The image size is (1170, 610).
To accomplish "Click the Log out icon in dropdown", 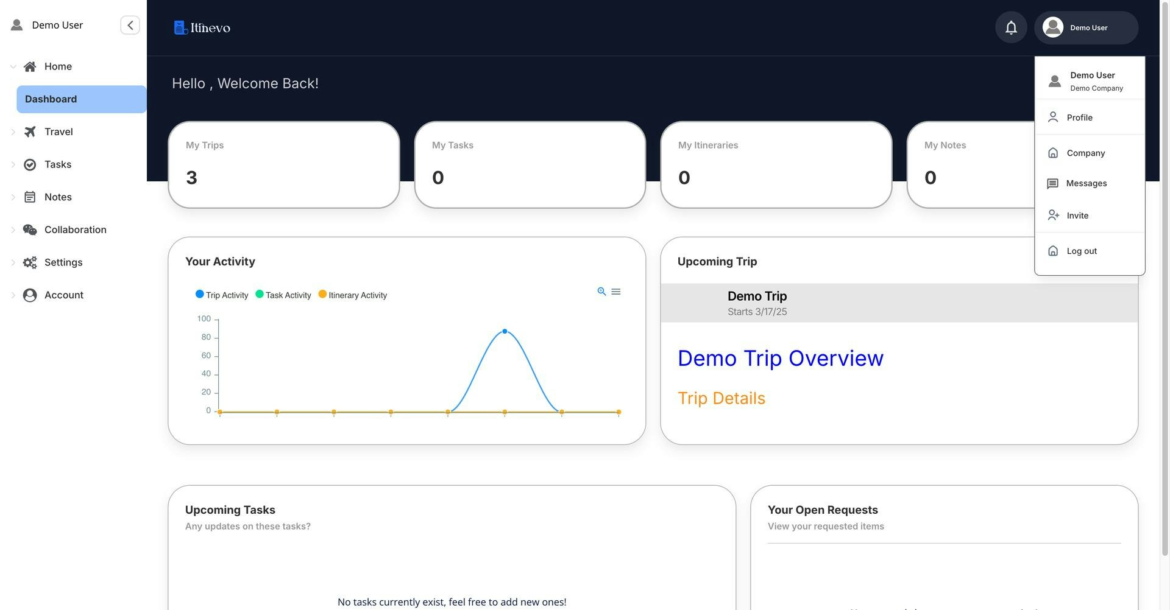I will tap(1053, 251).
